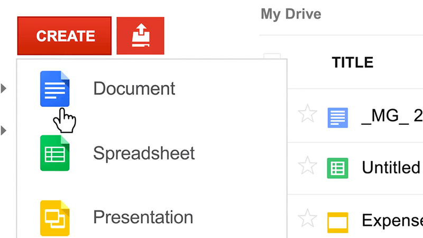Screen dimensions: 423x238
Task: Click the Untitled spreadsheet file icon
Action: (337, 168)
